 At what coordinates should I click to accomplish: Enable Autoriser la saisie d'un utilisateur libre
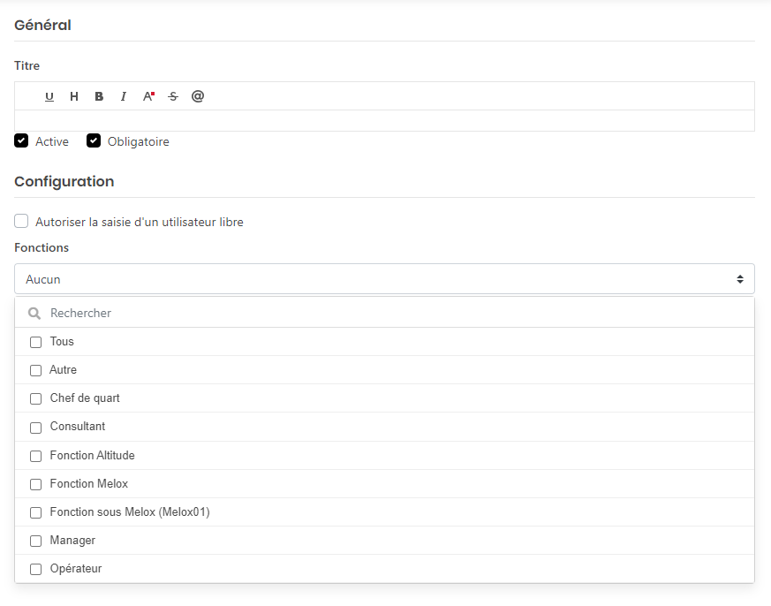click(22, 222)
